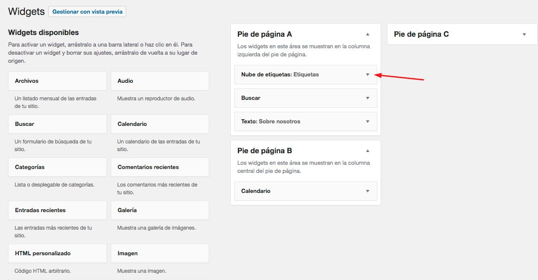Select the 'Galería' widget

tap(160, 210)
